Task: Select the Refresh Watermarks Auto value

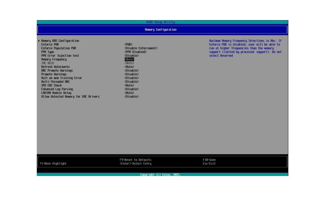Action: [129, 67]
